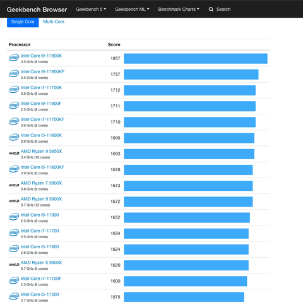Click the 1693 score bar for Ryzen 9 5950X
The height and width of the screenshot is (302, 303).
(189, 154)
